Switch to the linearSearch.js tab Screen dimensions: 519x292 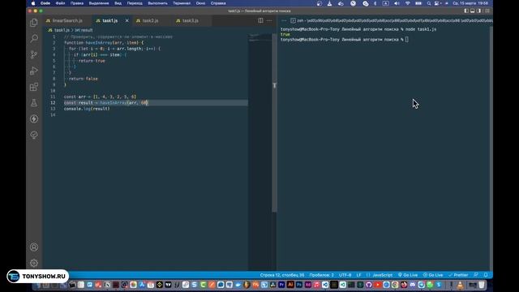click(67, 20)
